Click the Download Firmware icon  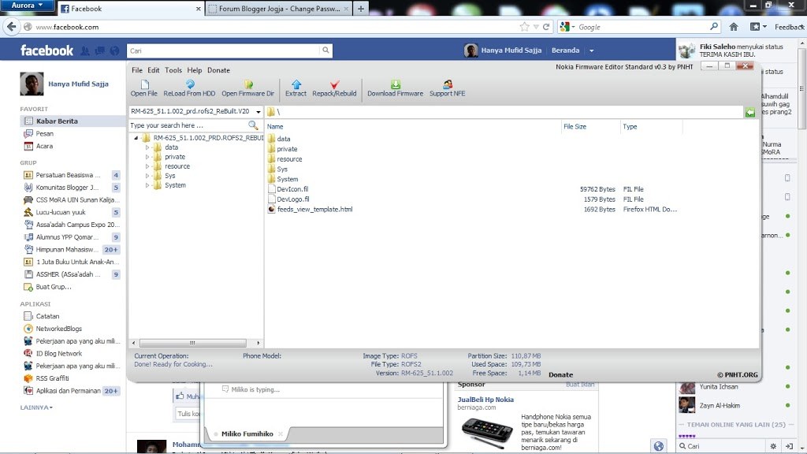click(x=396, y=84)
